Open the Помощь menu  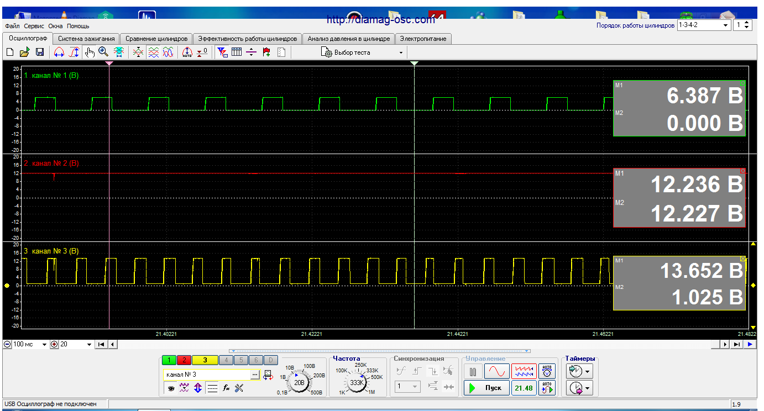pos(78,26)
